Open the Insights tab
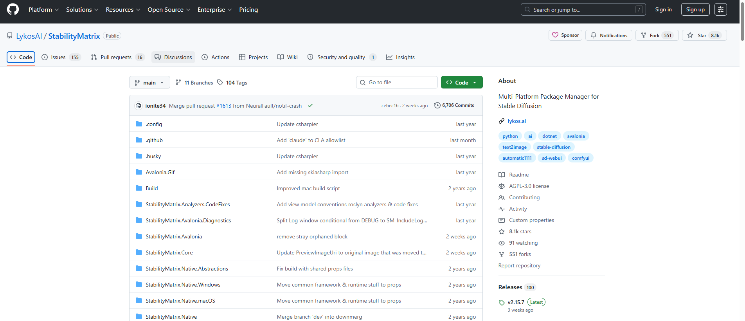 point(400,57)
